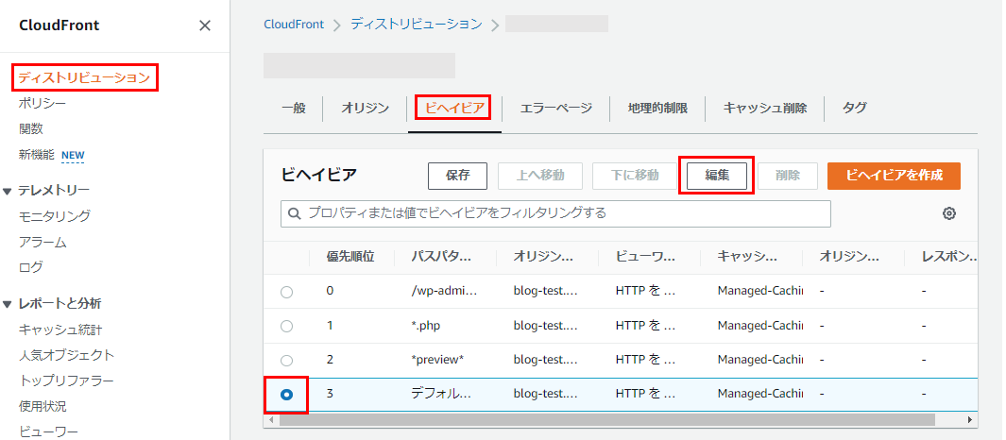1006x440 pixels.
Task: Click the /wp-admi... path pattern cell
Action: (443, 291)
